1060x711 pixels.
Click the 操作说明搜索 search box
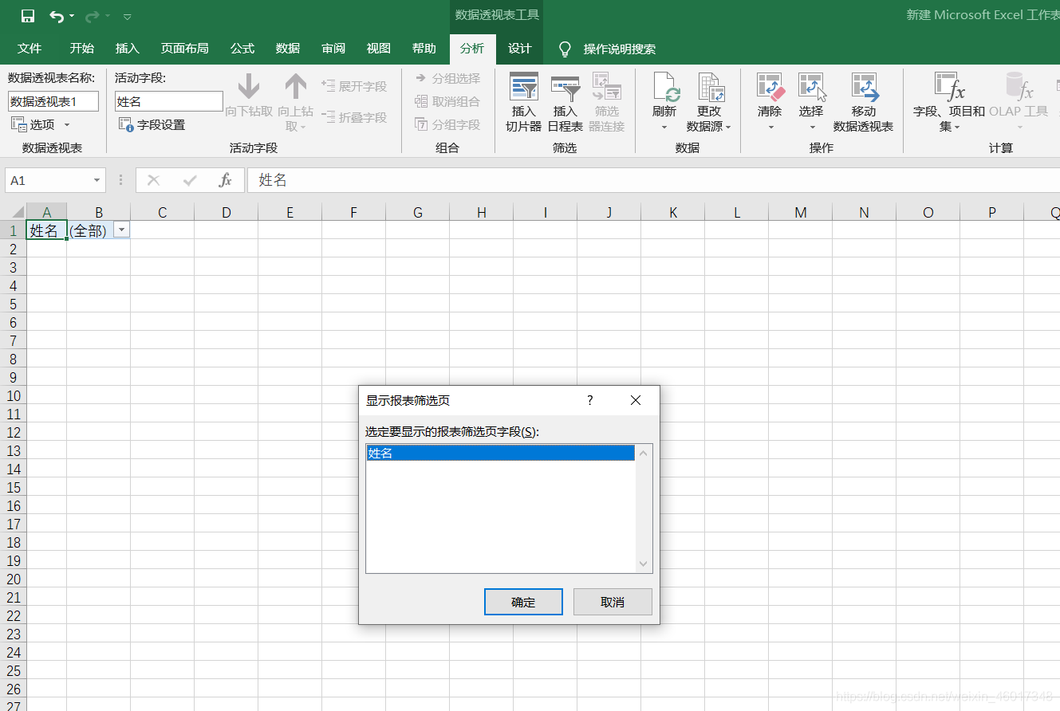(619, 49)
